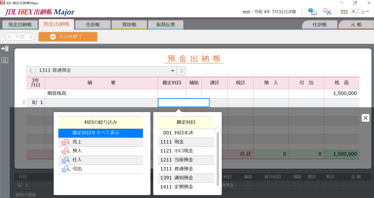Click the 期首残高 row text
374x198 pixels.
[x=57, y=93]
